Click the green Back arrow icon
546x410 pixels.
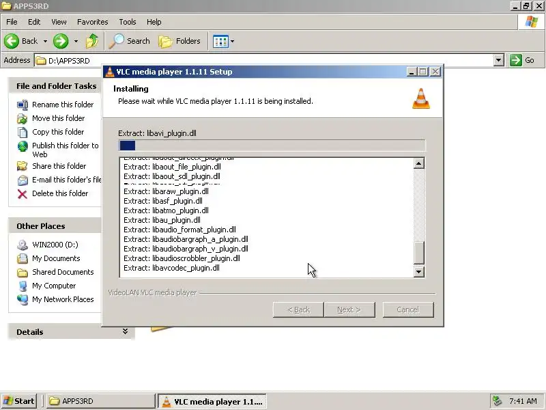(12, 41)
